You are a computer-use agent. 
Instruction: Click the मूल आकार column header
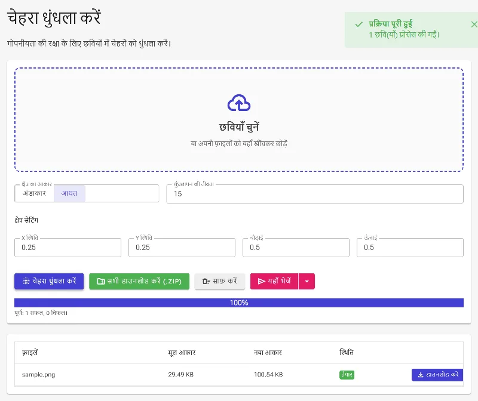[182, 353]
